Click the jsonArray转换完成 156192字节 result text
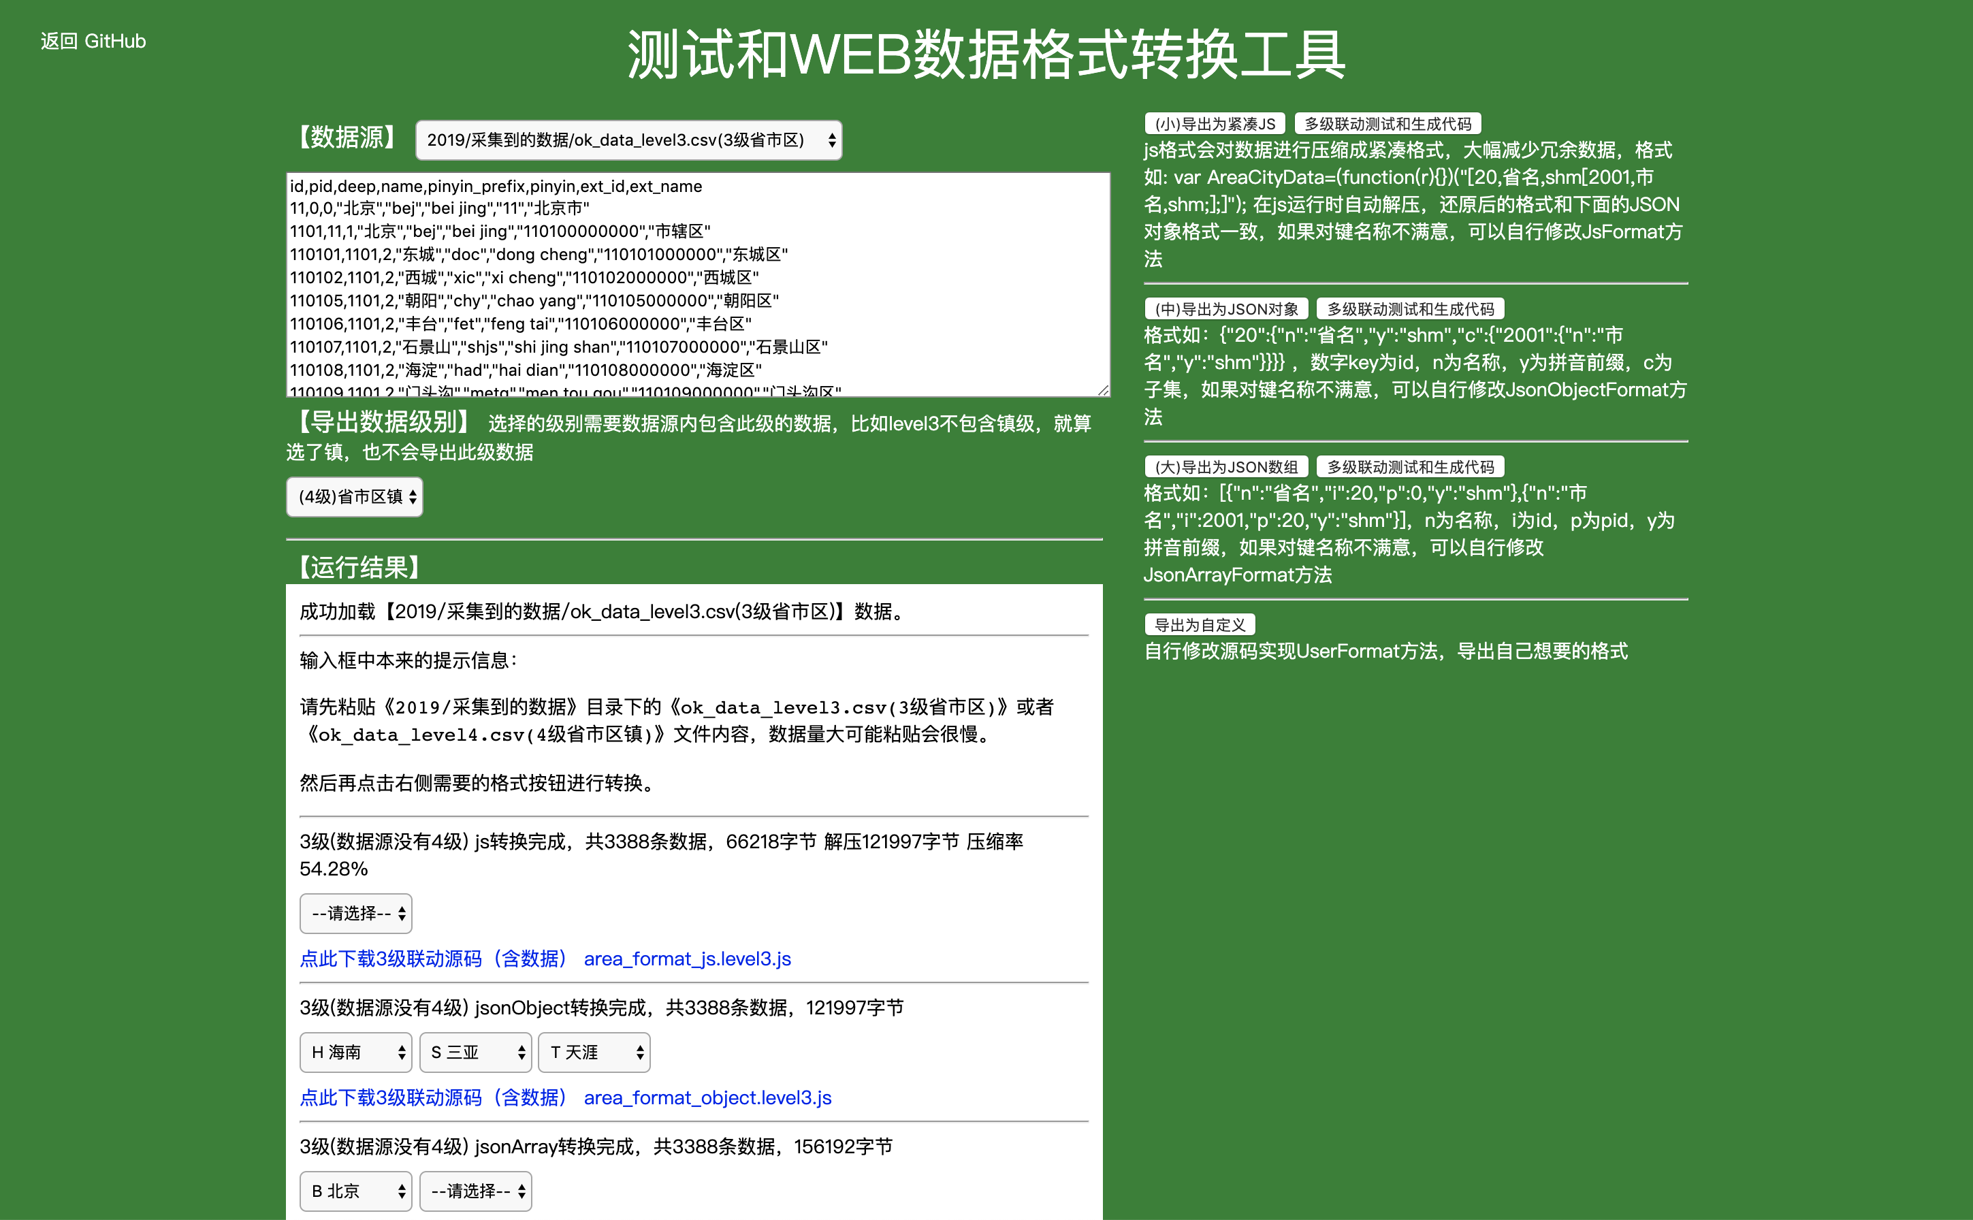This screenshot has height=1220, width=1973. (596, 1146)
